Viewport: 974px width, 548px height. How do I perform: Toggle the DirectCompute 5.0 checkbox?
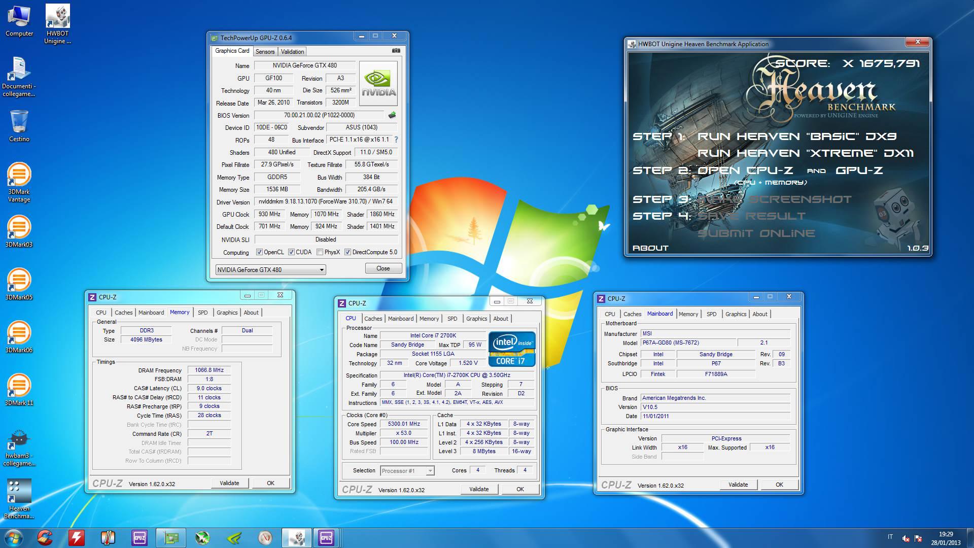[x=347, y=252]
